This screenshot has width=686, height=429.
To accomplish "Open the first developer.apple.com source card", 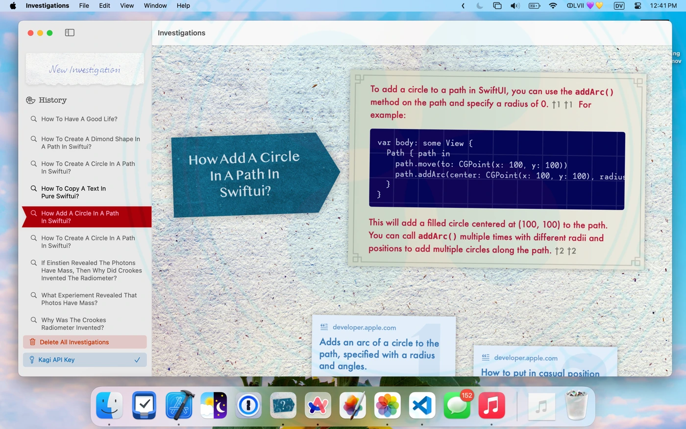I will pyautogui.click(x=384, y=346).
